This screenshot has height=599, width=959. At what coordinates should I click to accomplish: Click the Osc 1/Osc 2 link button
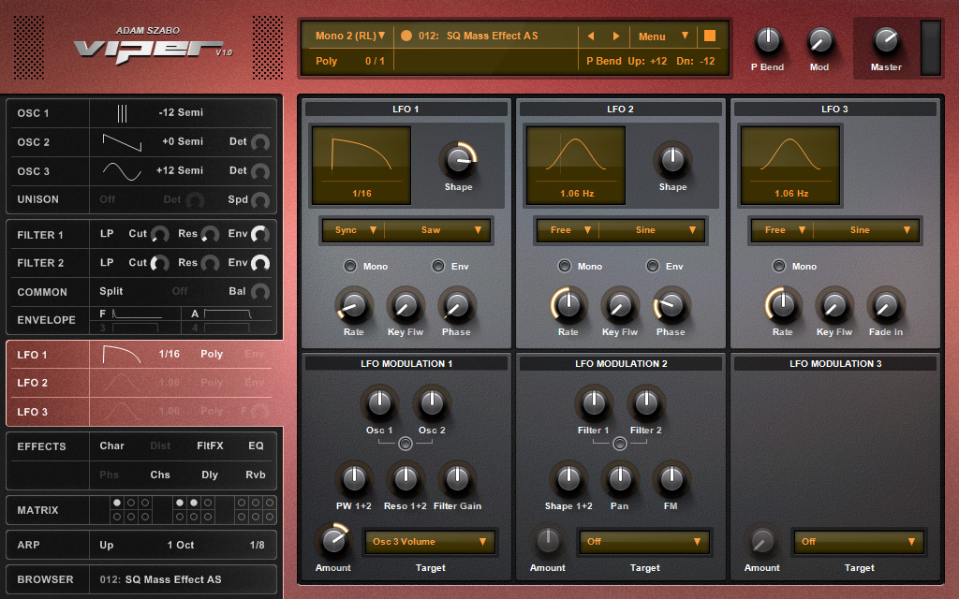(x=405, y=444)
